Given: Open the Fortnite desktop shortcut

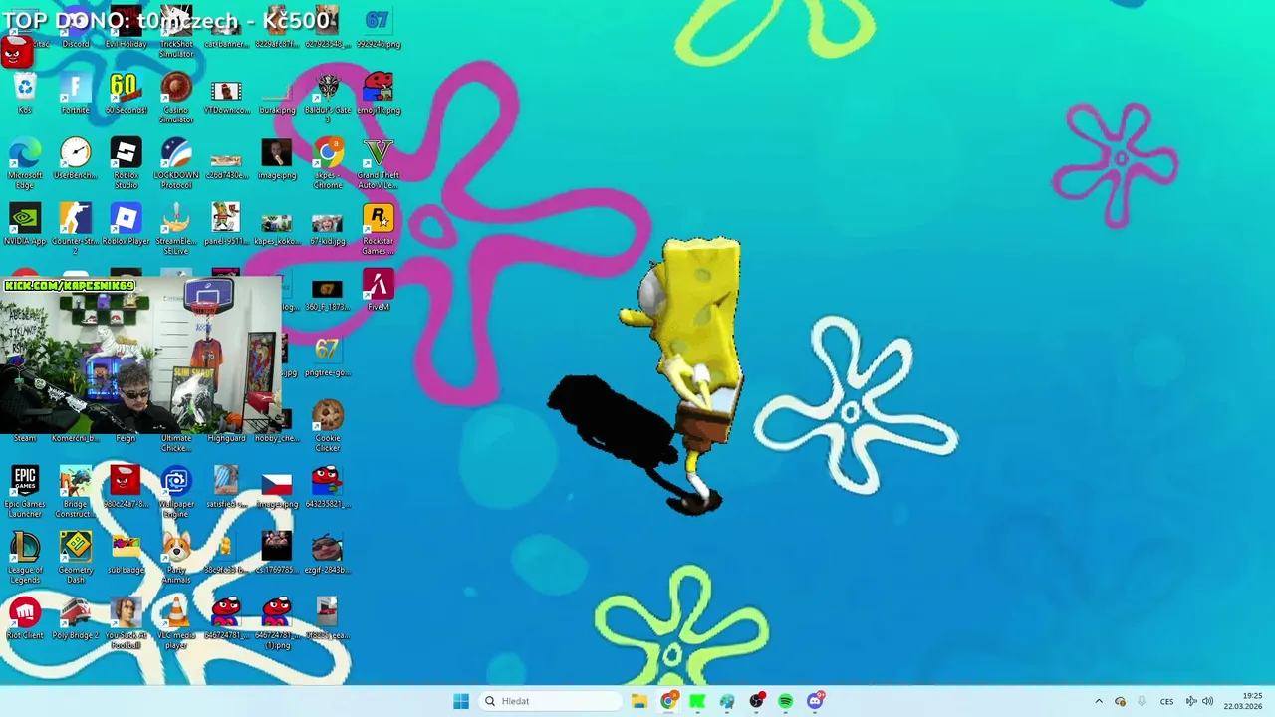Looking at the screenshot, I should pos(76,94).
